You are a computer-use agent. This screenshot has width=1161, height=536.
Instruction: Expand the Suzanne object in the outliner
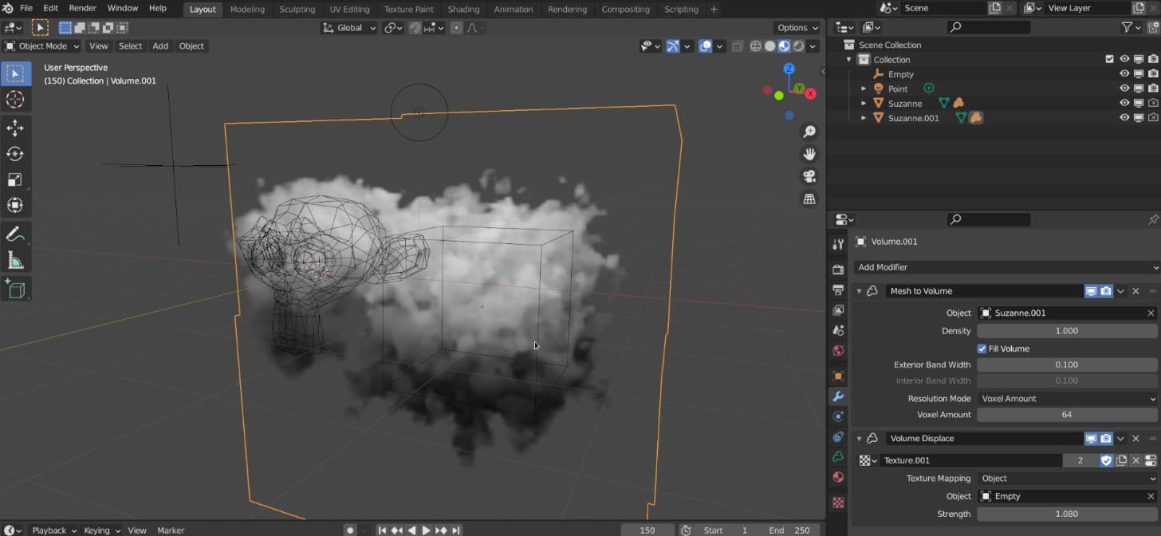(864, 104)
